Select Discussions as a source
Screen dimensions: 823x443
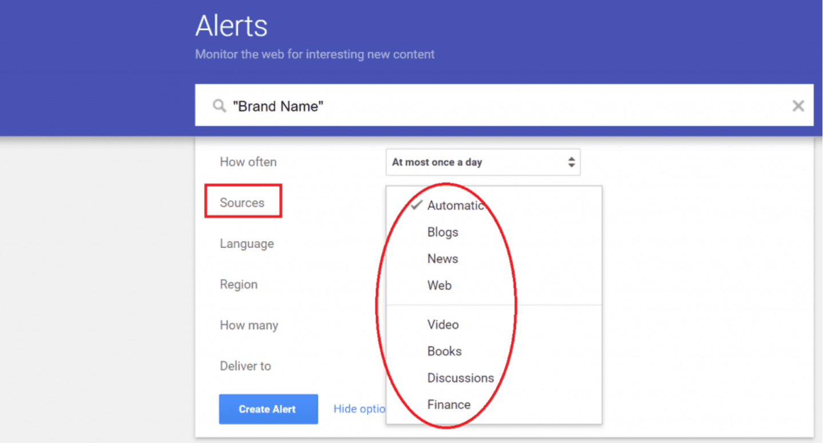pyautogui.click(x=461, y=378)
